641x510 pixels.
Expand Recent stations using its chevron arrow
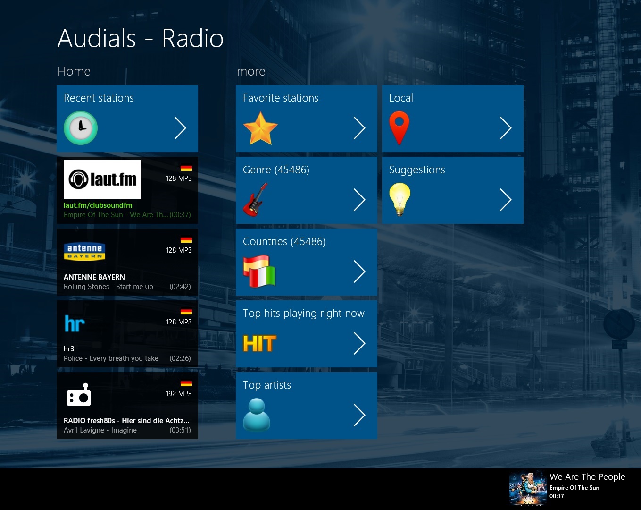[x=180, y=127]
